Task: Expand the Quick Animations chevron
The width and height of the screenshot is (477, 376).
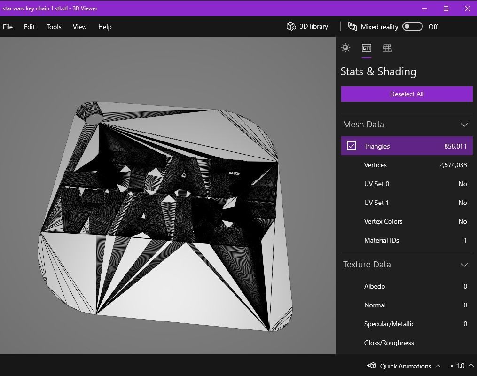Action: (438, 366)
